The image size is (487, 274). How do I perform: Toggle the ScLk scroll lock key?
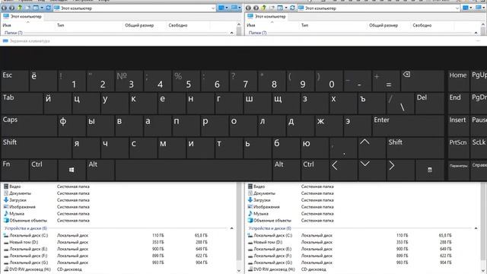pos(479,148)
